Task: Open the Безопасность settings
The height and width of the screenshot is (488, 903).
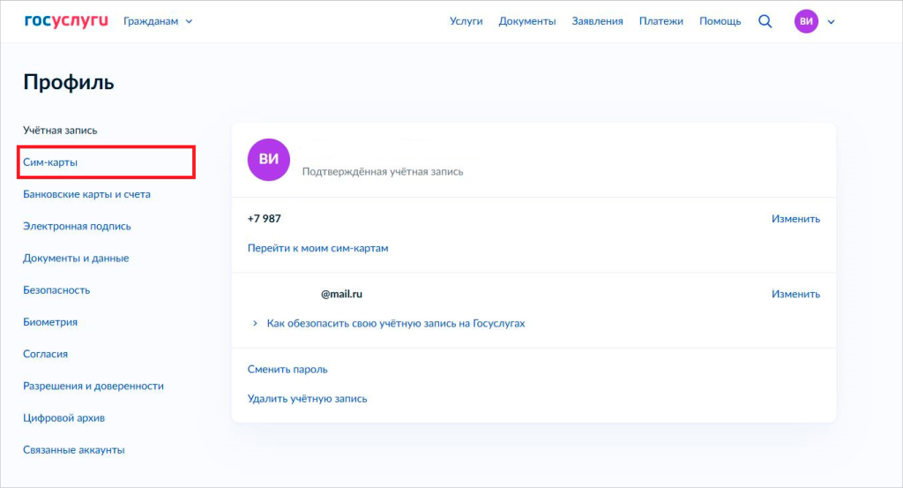Action: click(x=56, y=290)
